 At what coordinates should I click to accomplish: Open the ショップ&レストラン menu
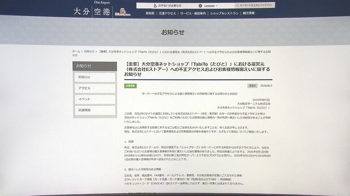[224, 13]
